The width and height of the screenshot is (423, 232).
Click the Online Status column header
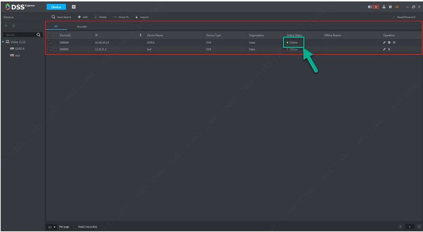click(295, 35)
